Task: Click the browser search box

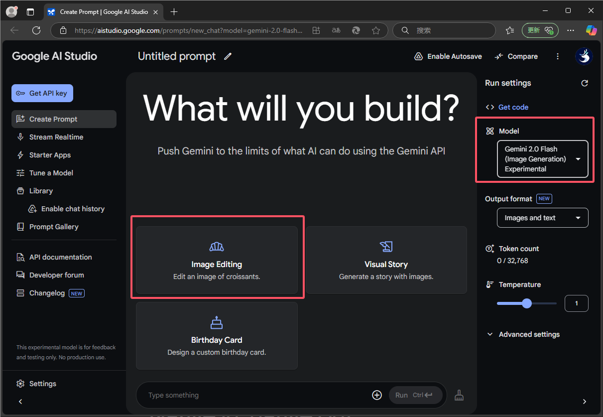Action: [x=444, y=30]
